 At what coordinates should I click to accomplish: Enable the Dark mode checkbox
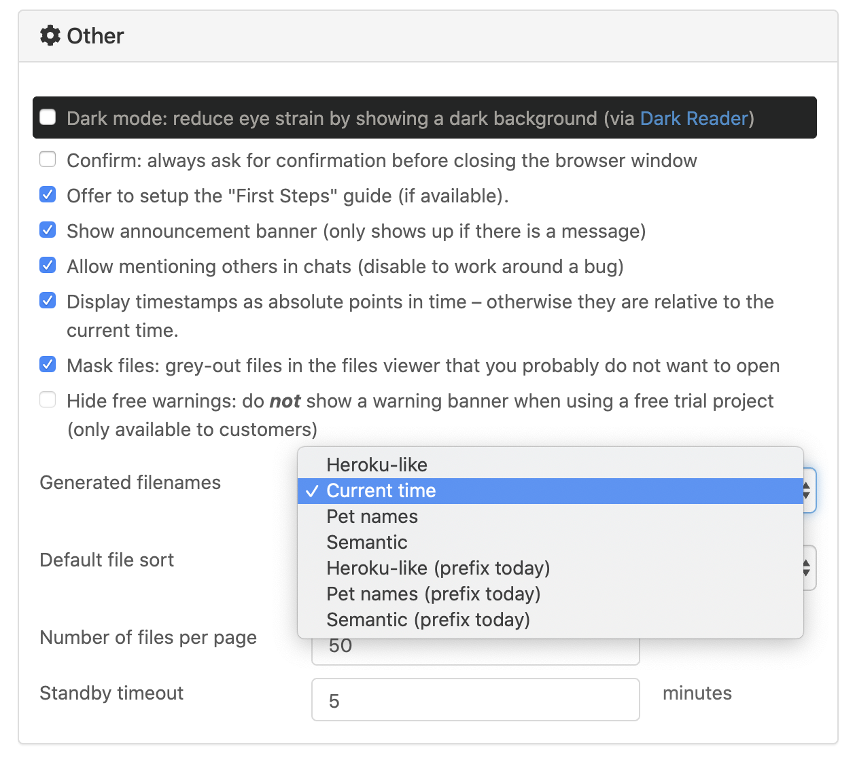pos(48,118)
